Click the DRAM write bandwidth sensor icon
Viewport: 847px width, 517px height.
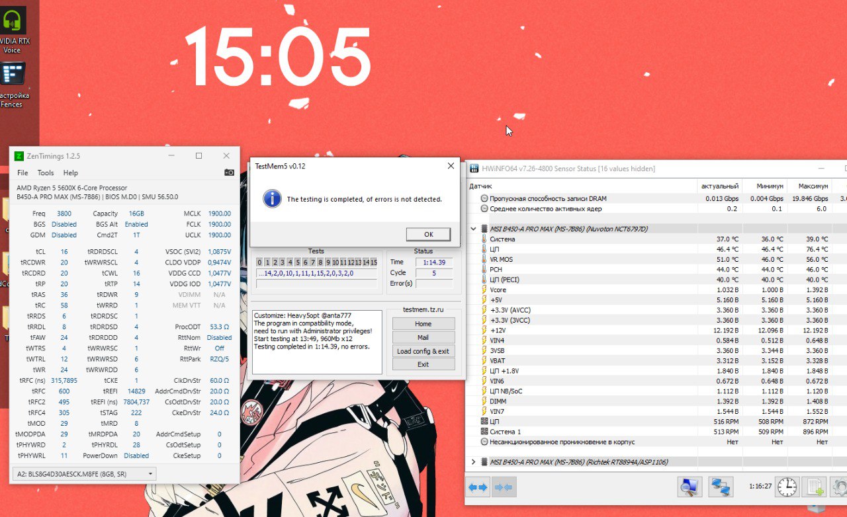pos(484,198)
